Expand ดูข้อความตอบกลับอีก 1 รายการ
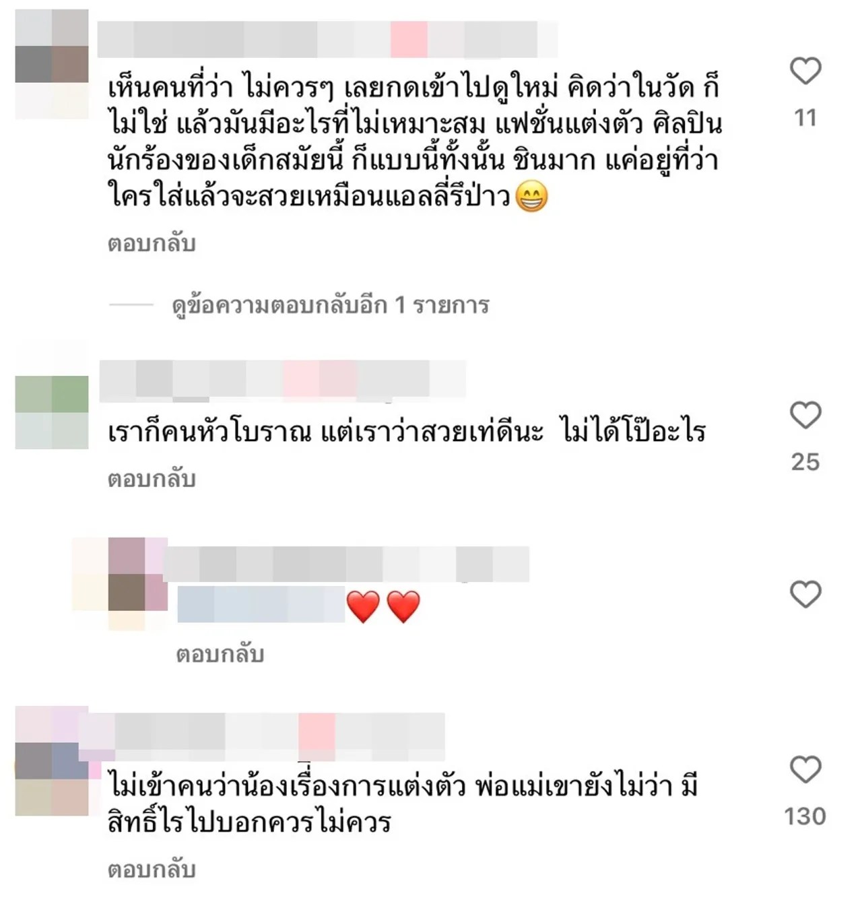The image size is (862, 914). pos(330,305)
